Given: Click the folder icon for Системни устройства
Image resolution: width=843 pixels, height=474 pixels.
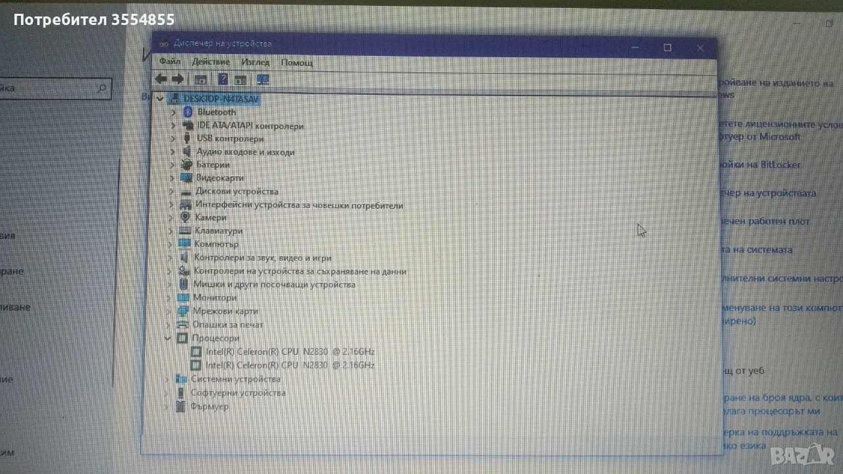Looking at the screenshot, I should (x=182, y=379).
